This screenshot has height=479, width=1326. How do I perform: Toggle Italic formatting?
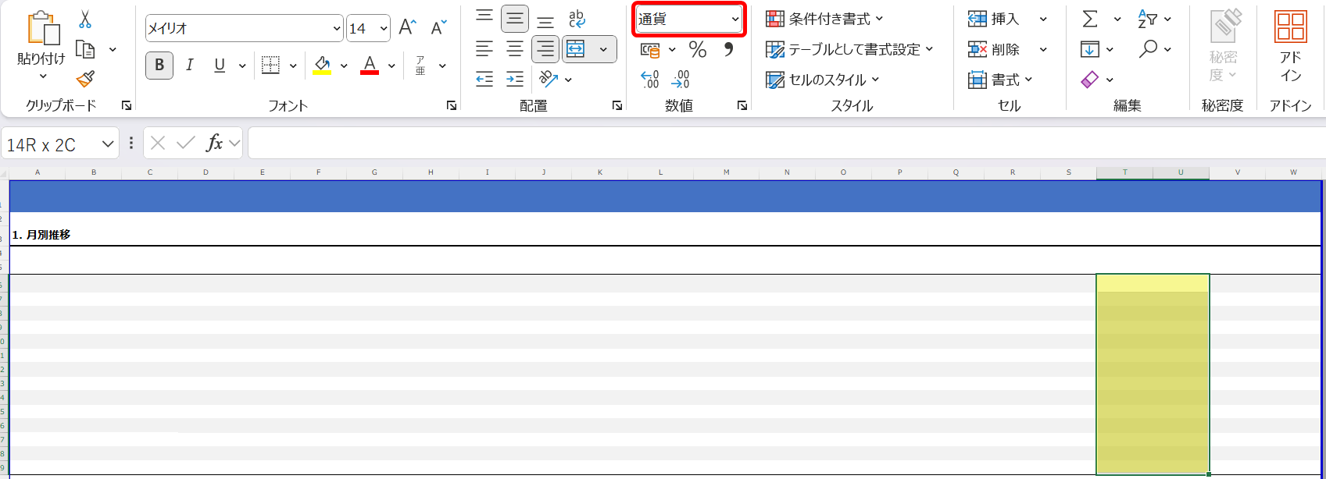click(x=189, y=66)
